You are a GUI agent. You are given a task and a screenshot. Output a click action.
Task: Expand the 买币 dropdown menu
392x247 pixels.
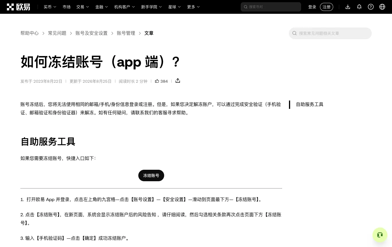click(x=50, y=7)
